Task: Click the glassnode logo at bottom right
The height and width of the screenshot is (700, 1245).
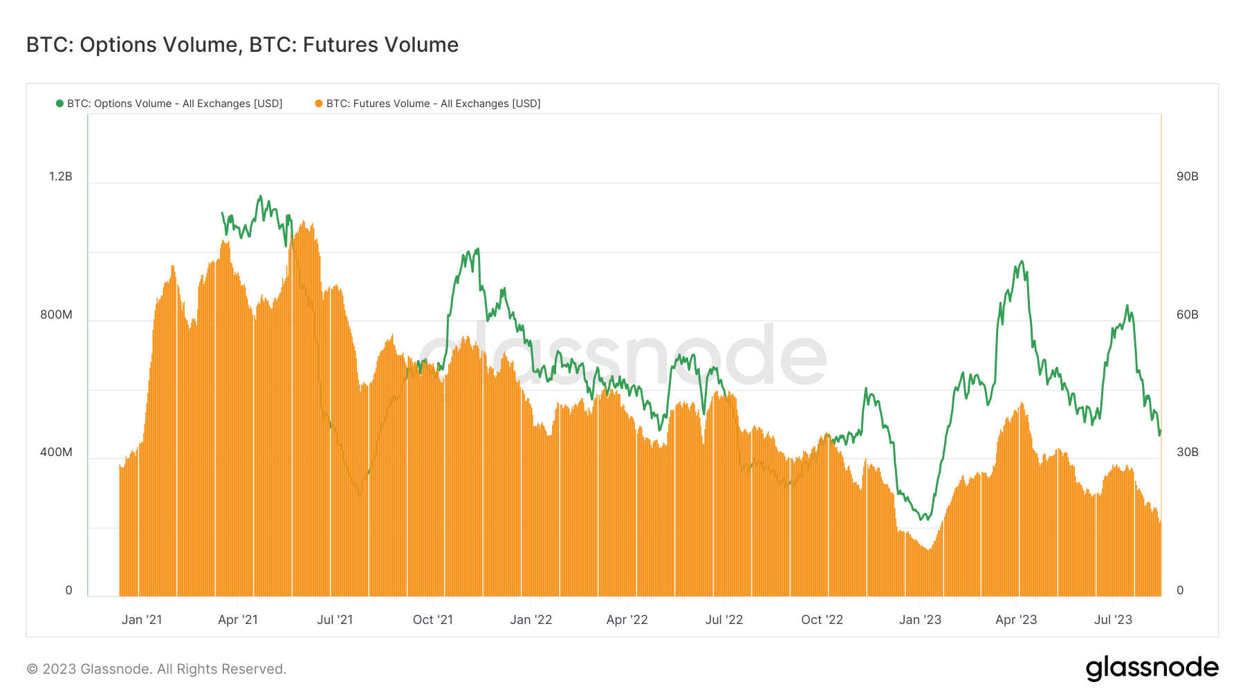Action: click(1152, 668)
